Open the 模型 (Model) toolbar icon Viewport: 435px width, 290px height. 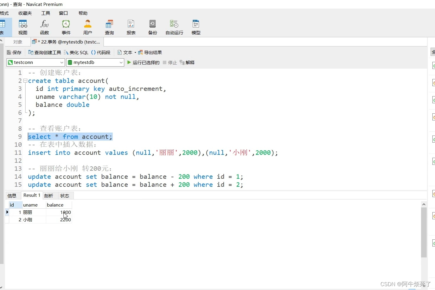coord(196,27)
